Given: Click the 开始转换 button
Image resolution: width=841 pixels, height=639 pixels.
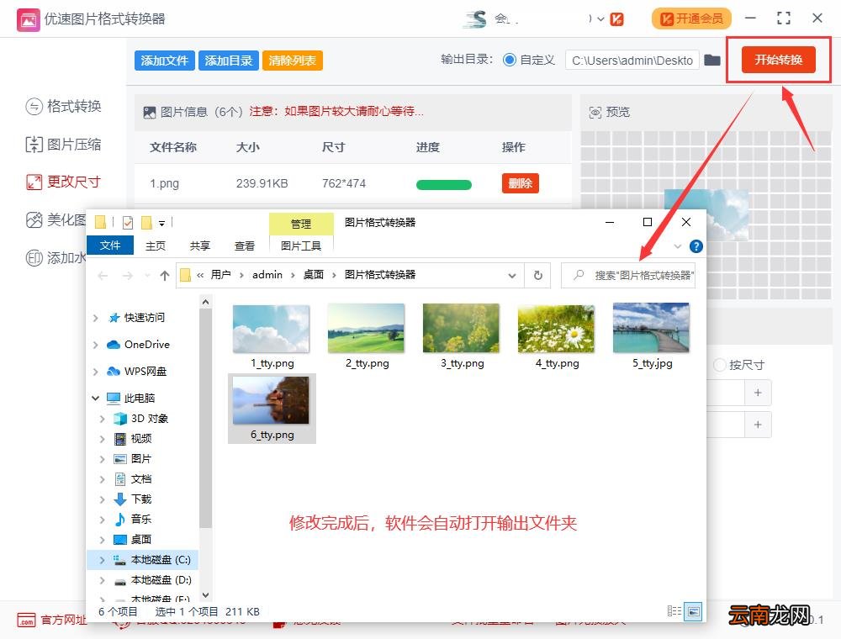Looking at the screenshot, I should [x=778, y=60].
